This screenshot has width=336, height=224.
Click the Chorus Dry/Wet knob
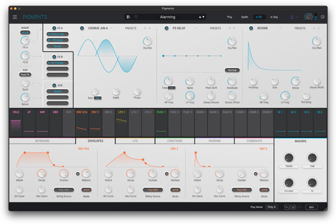coord(147,41)
